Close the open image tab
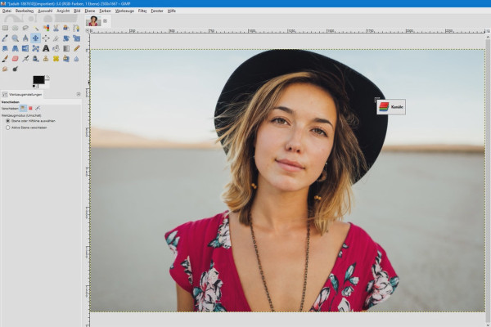Image resolution: width=491 pixels, height=327 pixels. 106,21
